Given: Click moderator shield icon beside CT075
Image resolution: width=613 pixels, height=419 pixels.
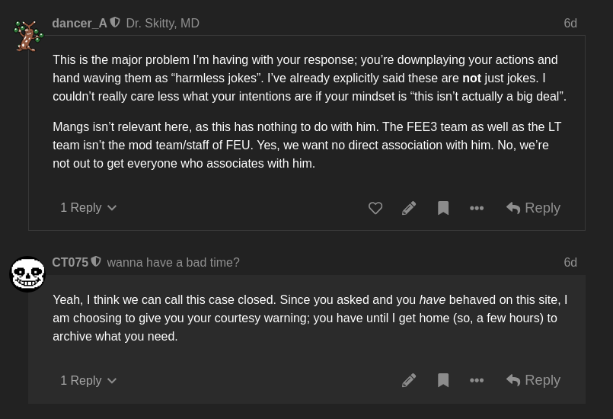Looking at the screenshot, I should (x=96, y=262).
